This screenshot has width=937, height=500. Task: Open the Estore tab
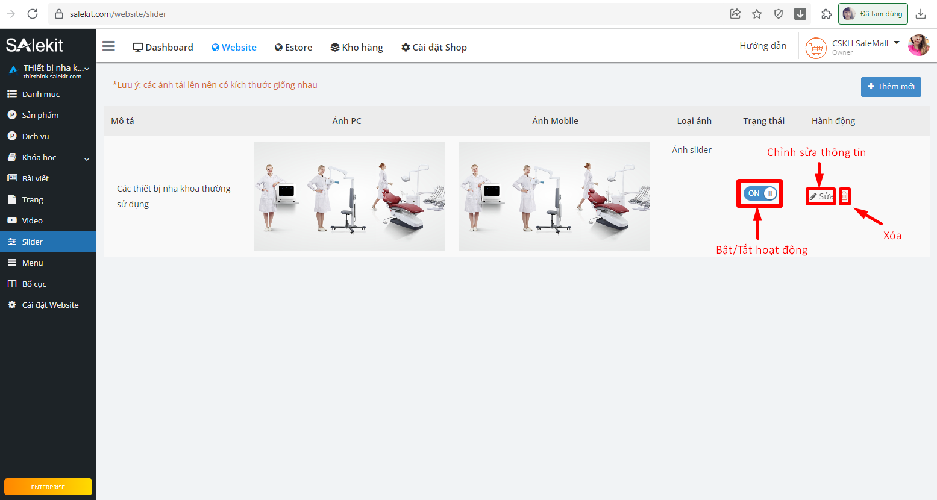[293, 47]
